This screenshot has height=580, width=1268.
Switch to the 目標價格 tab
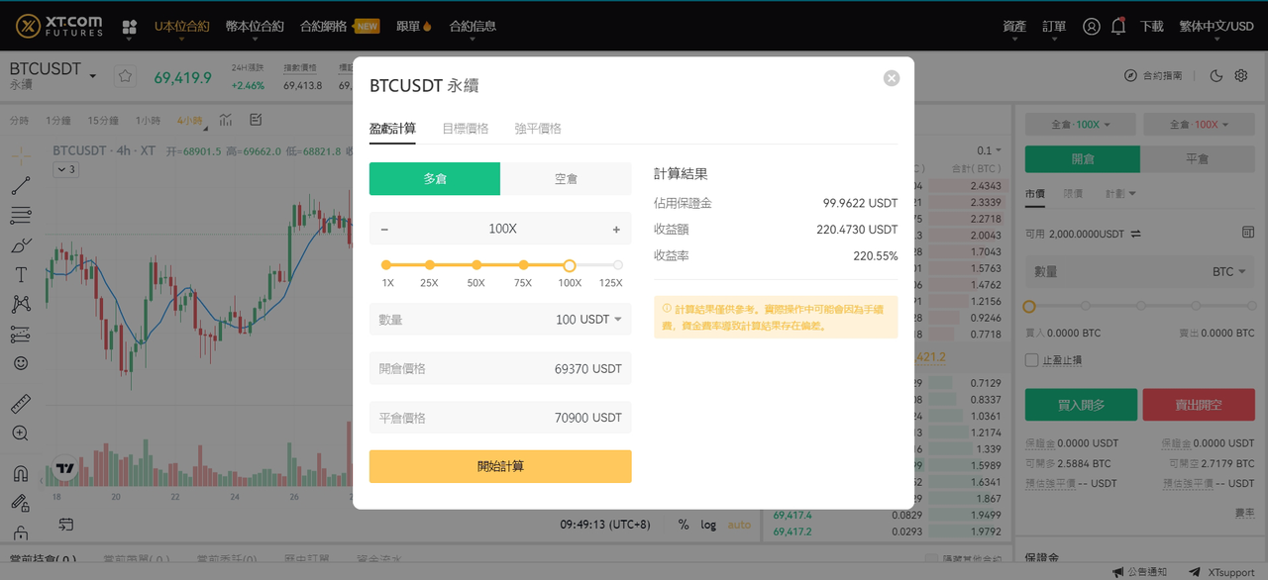(466, 129)
